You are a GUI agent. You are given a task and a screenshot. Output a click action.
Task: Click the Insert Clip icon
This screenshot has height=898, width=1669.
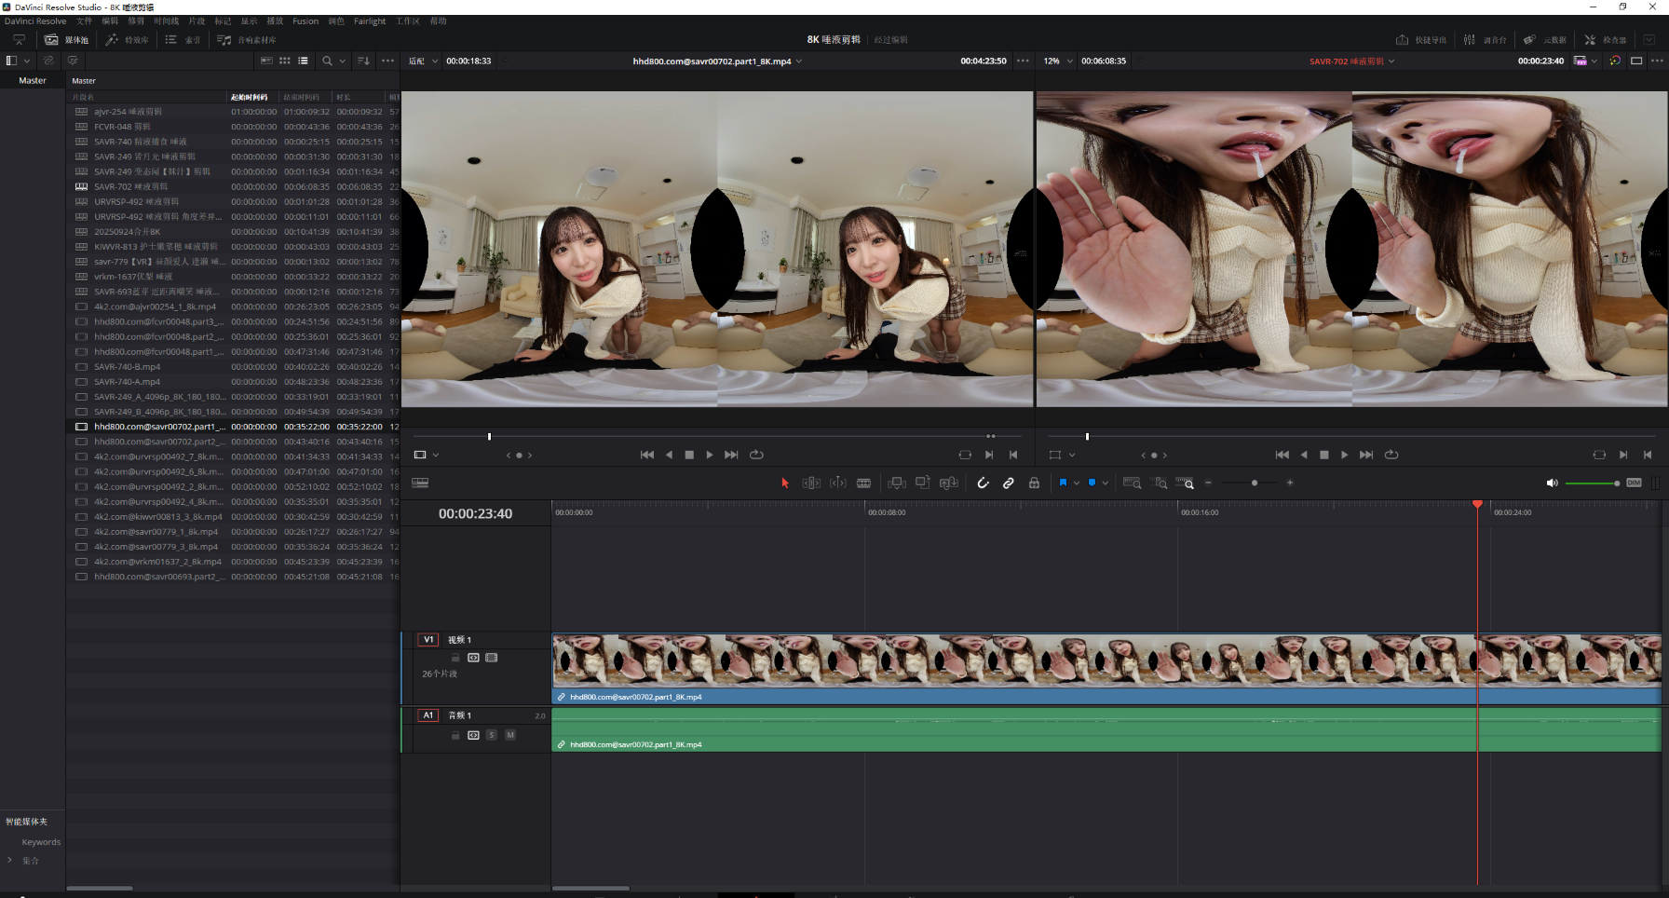(x=897, y=483)
